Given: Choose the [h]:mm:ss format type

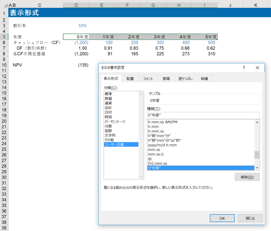Looking at the screenshot, I should point(157,163).
